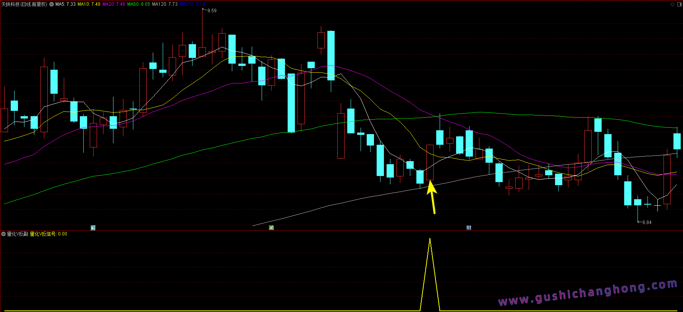Click the 天铁科技(日线 前复权) chart title
683x312 pixels.
pyautogui.click(x=24, y=5)
